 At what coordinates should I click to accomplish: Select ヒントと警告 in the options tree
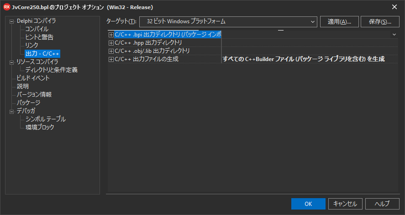(x=39, y=37)
